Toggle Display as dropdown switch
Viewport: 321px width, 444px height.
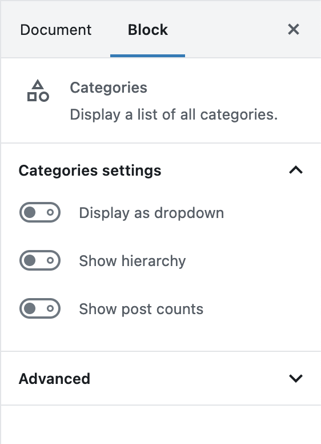point(40,212)
